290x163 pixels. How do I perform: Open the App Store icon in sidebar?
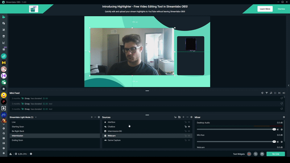click(4, 36)
